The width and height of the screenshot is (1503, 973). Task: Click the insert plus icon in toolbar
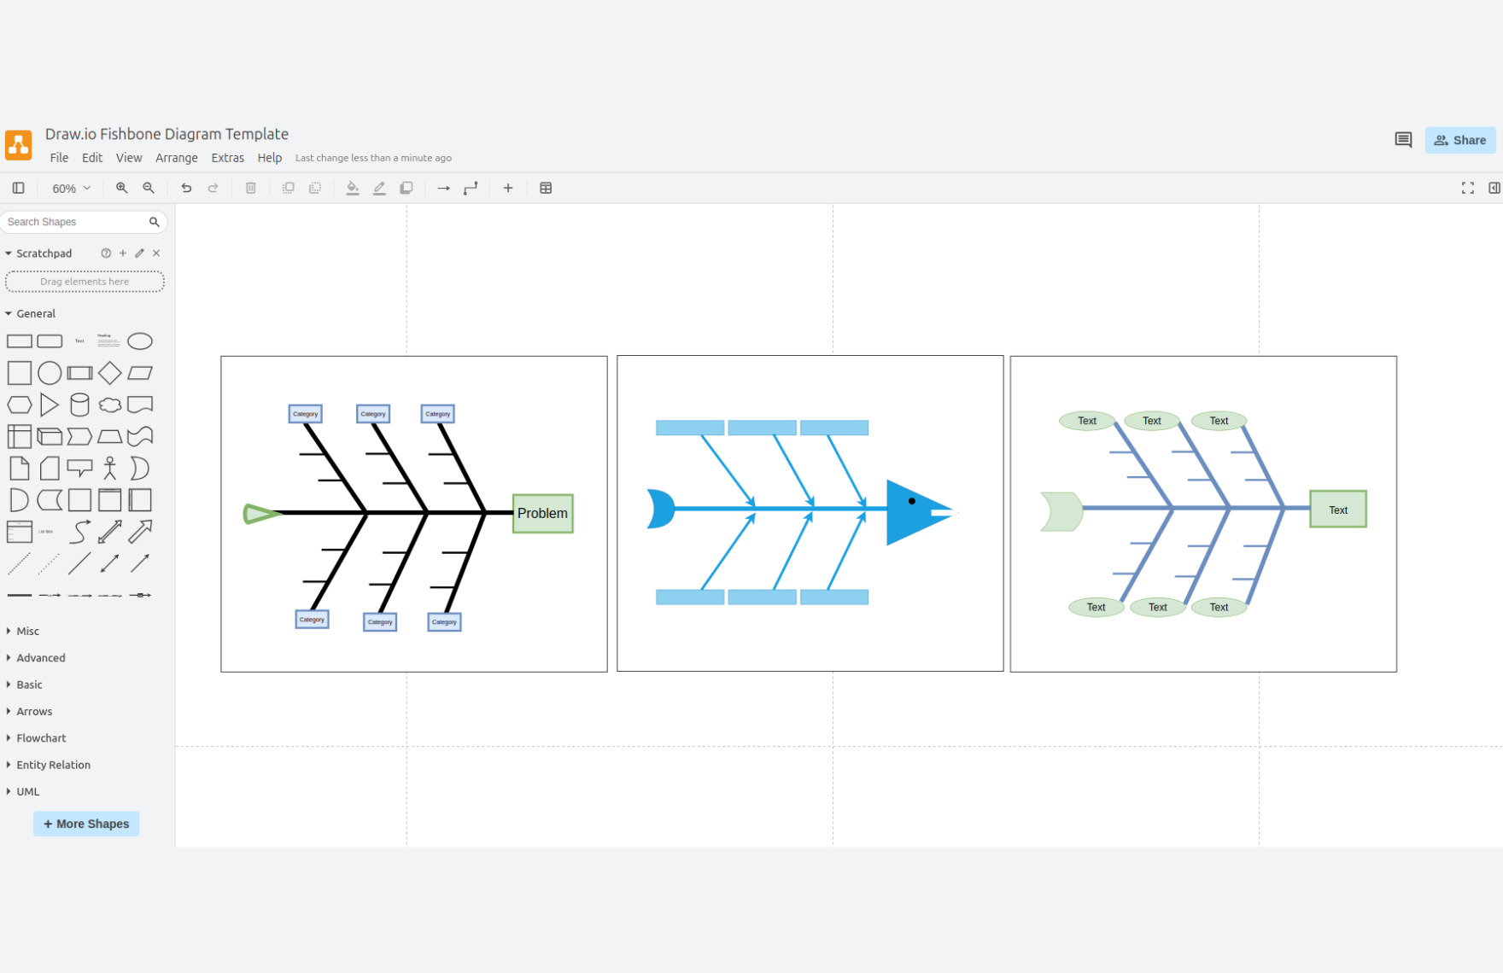(508, 188)
